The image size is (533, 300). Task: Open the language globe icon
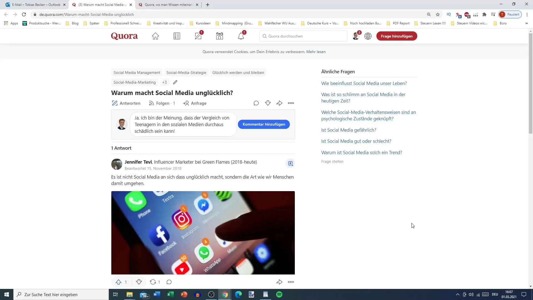tap(368, 36)
